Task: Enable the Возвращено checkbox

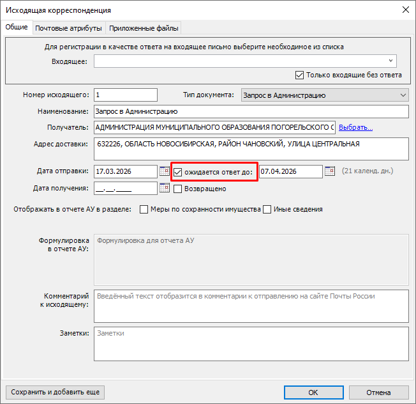Action: pyautogui.click(x=178, y=189)
